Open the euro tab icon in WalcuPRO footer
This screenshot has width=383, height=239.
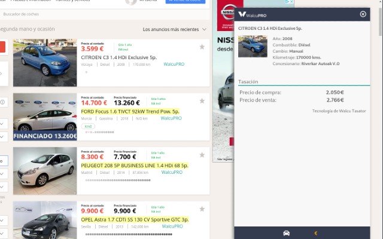pos(316,233)
